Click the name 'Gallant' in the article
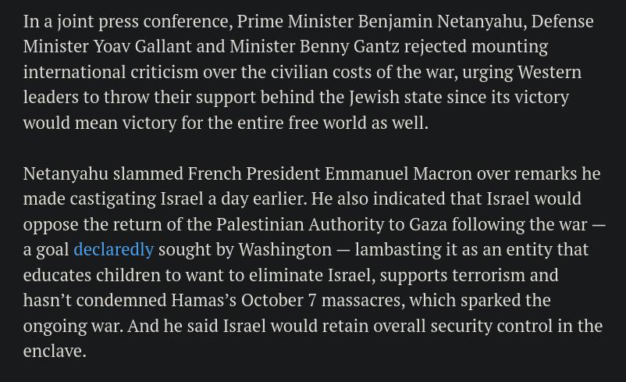This screenshot has width=626, height=382. coord(163,47)
